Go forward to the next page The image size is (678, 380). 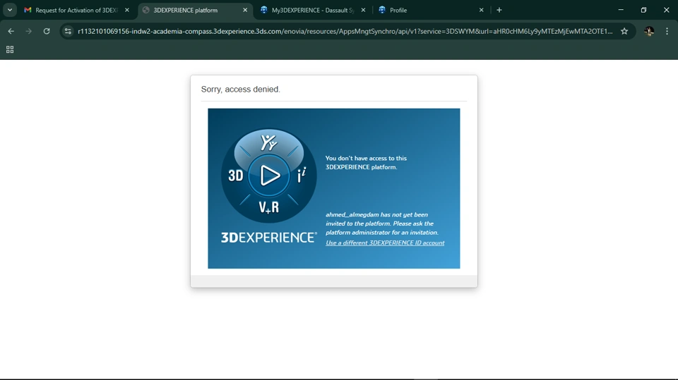(x=28, y=31)
